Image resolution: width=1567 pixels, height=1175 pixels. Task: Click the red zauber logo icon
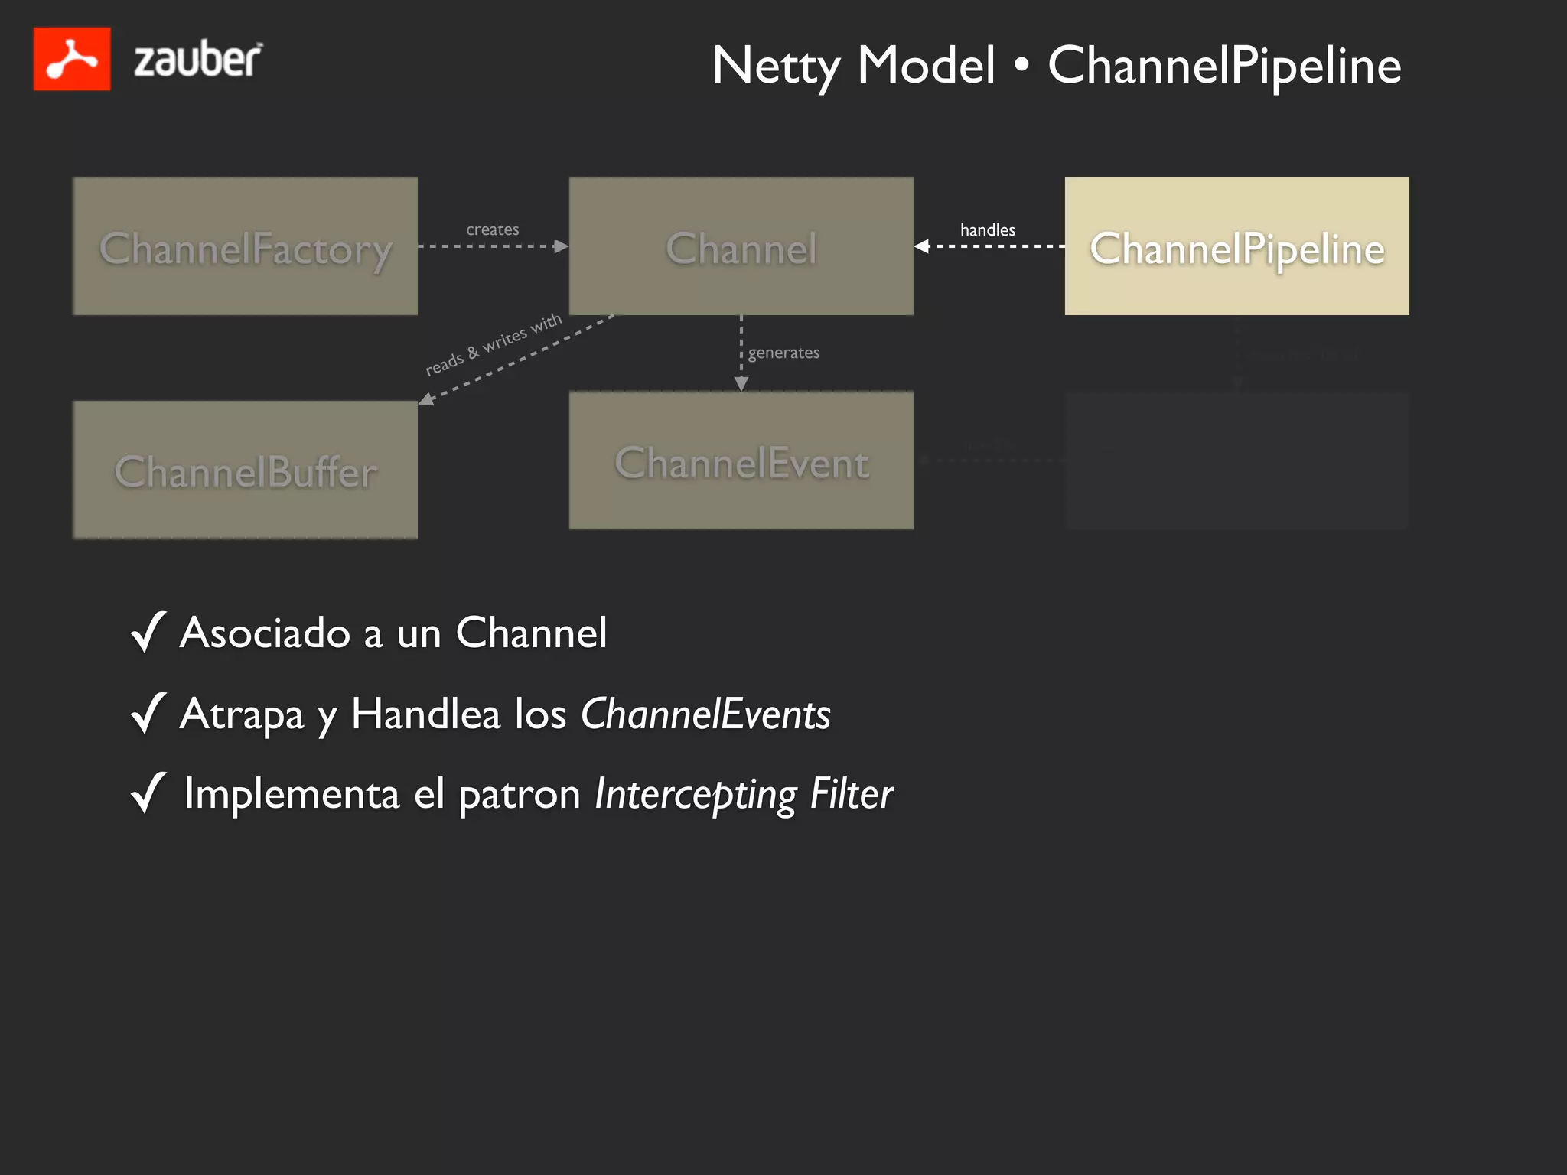coord(72,59)
